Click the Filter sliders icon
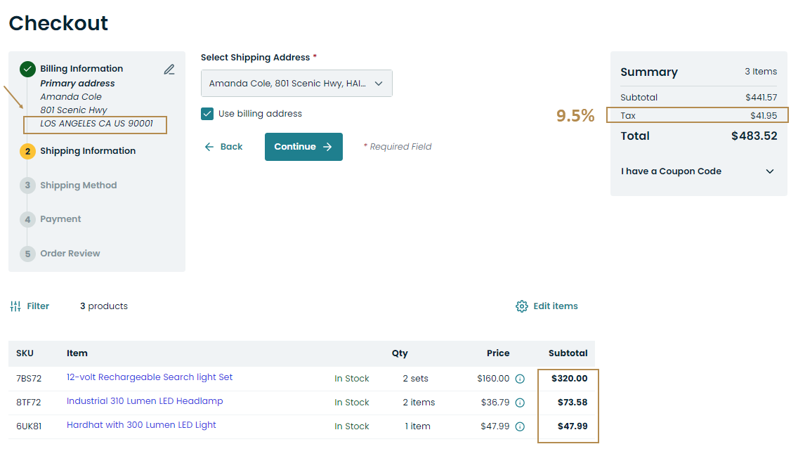Screen dimensions: 798x463 (15, 306)
